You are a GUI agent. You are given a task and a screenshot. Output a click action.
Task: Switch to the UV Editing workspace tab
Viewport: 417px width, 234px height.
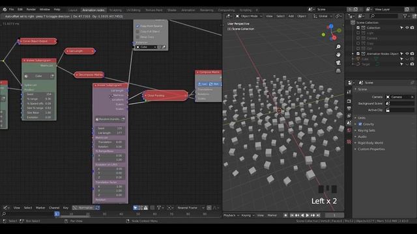pos(133,10)
